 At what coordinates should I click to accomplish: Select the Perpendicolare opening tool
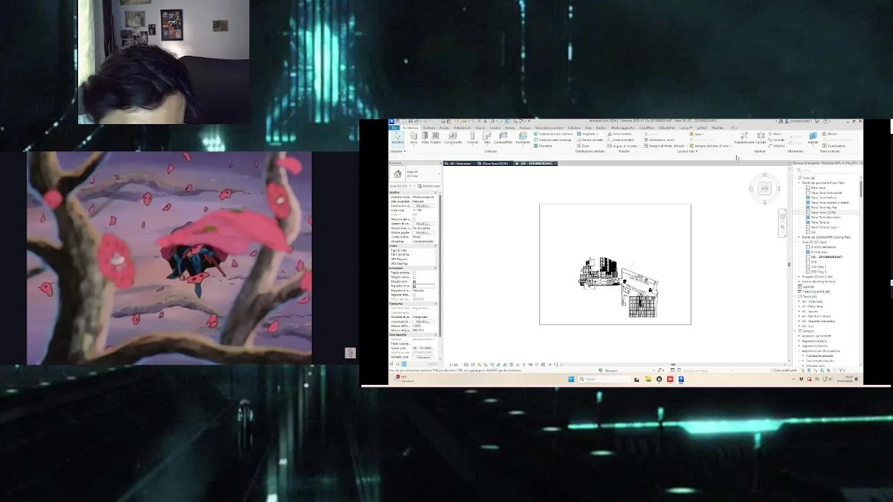(744, 137)
